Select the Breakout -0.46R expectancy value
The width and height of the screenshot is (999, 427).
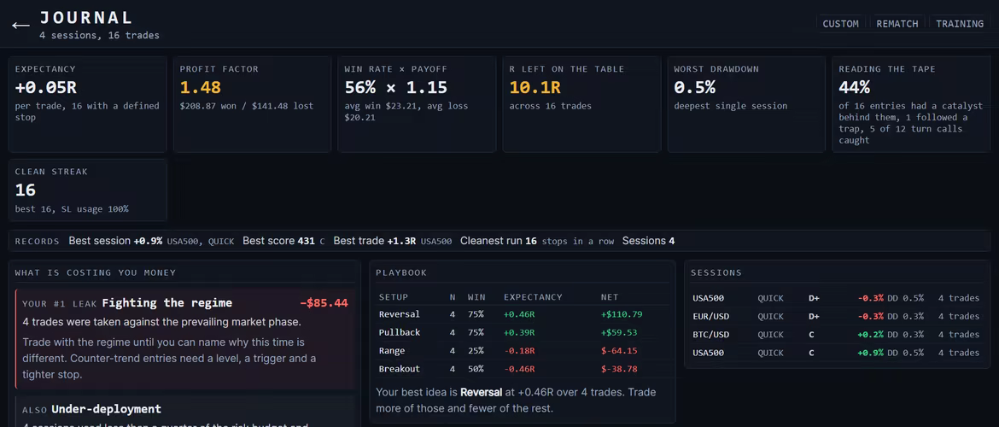519,368
